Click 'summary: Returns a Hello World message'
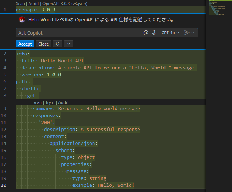This screenshot has height=192, width=232. coord(86,109)
